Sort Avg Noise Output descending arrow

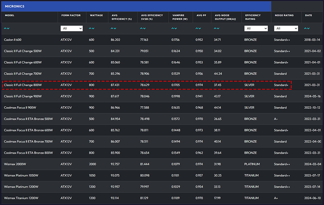click(x=218, y=28)
